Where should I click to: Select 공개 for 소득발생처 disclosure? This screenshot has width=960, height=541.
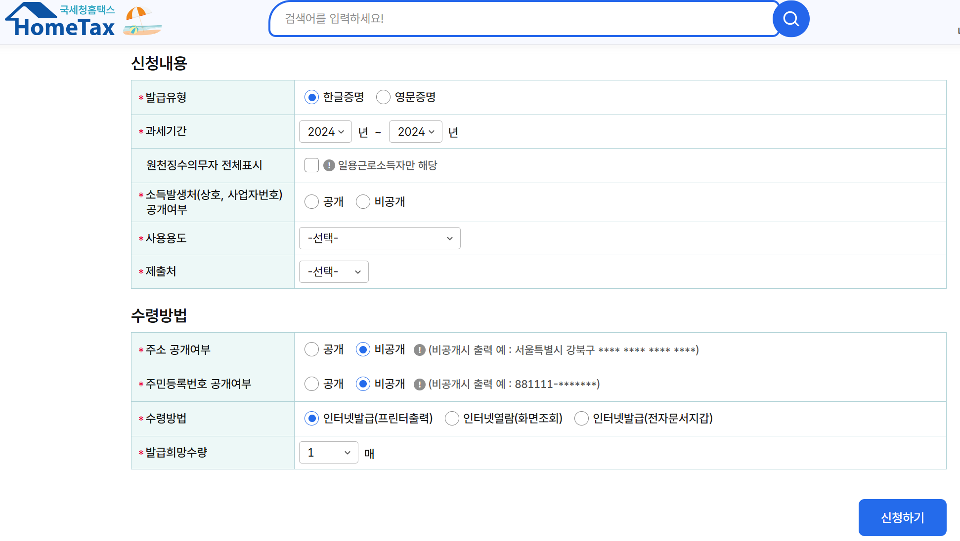pyautogui.click(x=312, y=202)
